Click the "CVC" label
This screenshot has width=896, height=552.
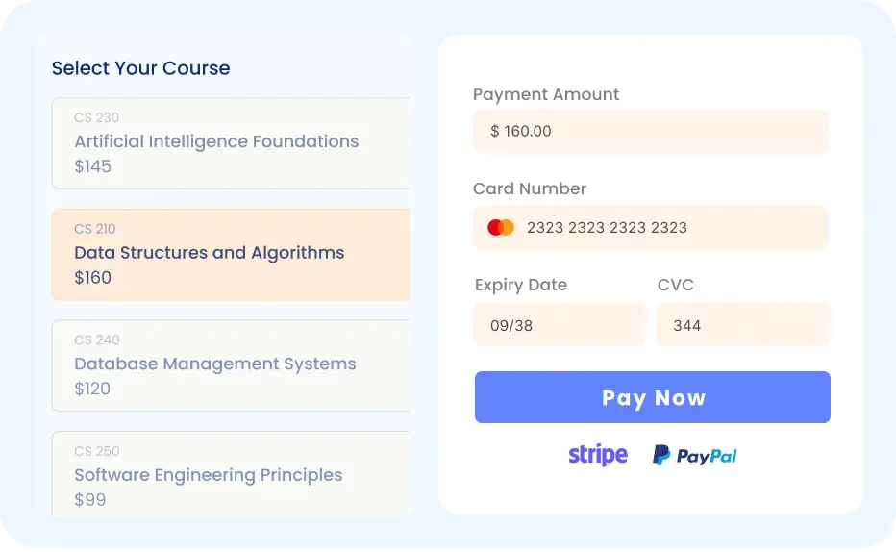(676, 285)
